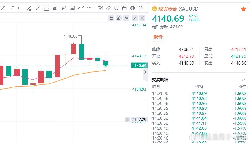
Task: Toggle the XAUUSD favorite star
Action: (x=243, y=9)
